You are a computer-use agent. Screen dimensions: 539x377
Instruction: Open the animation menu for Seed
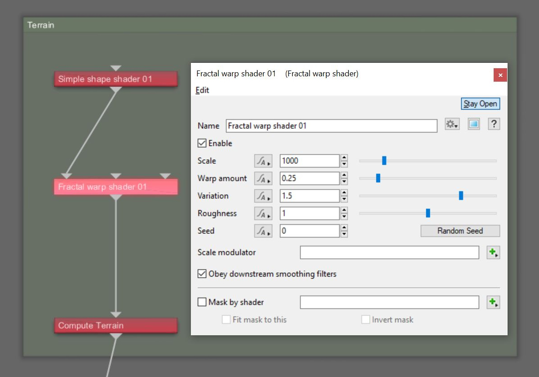263,231
